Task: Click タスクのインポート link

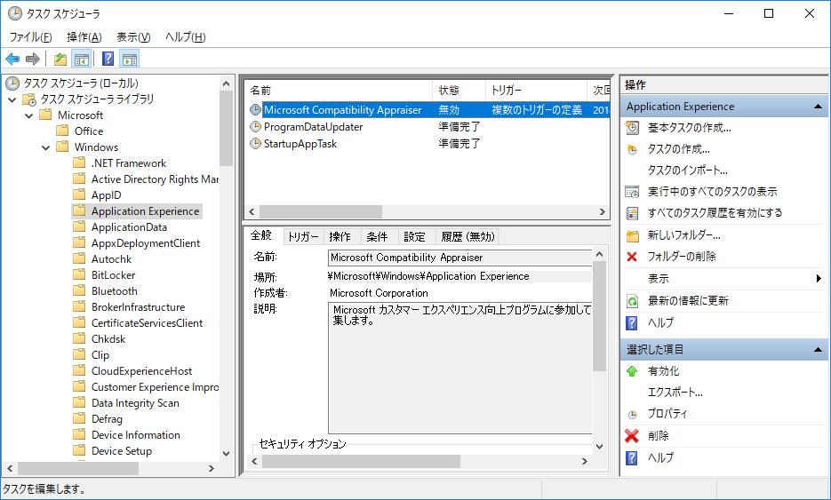Action: pos(687,171)
